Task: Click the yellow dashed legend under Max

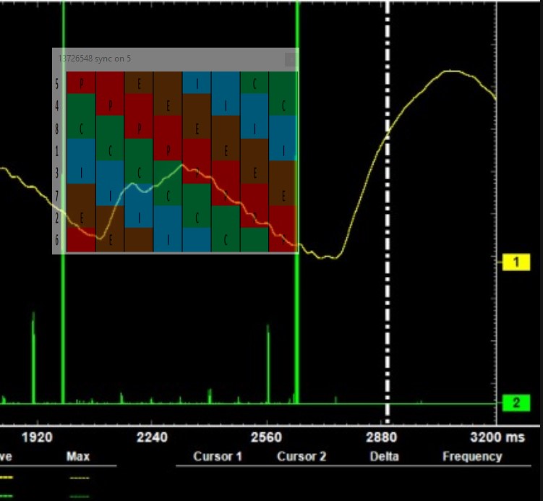Action: tap(79, 477)
